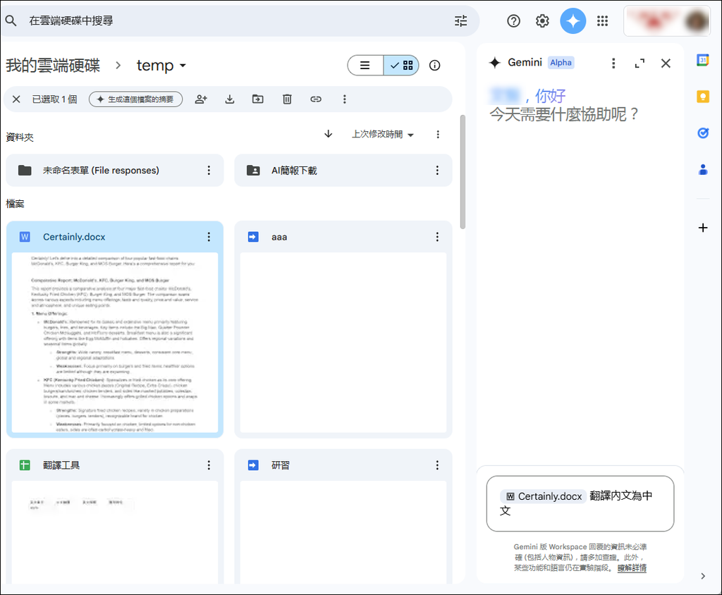Open Google Keep side panel
This screenshot has height=595, width=722.
click(703, 97)
